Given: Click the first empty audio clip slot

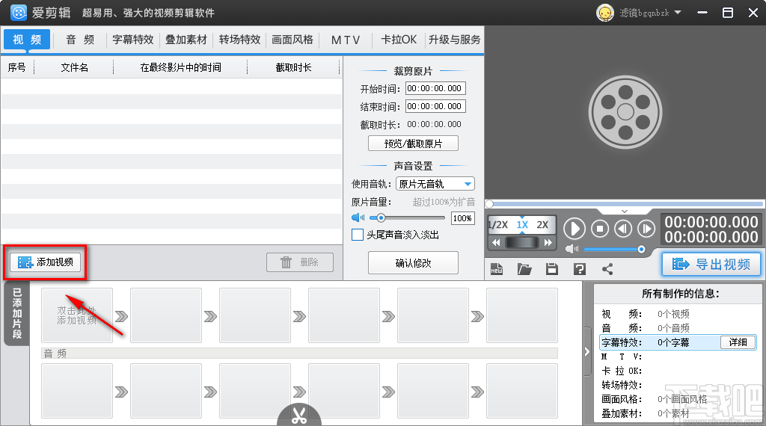Looking at the screenshot, I should point(77,391).
